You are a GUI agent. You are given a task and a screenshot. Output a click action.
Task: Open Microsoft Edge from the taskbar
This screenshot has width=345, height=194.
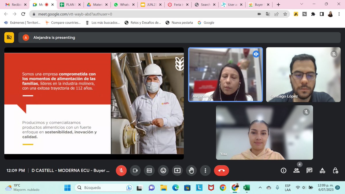[x=175, y=188]
